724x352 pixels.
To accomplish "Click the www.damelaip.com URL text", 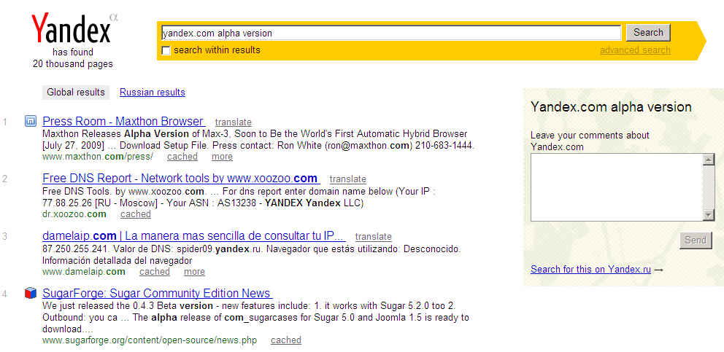I will coord(84,272).
